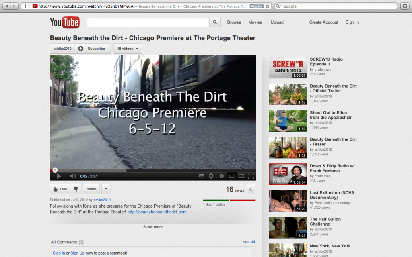The image size is (412, 257).
Task: Subscribe to athike2010 channel
Action: click(x=93, y=49)
